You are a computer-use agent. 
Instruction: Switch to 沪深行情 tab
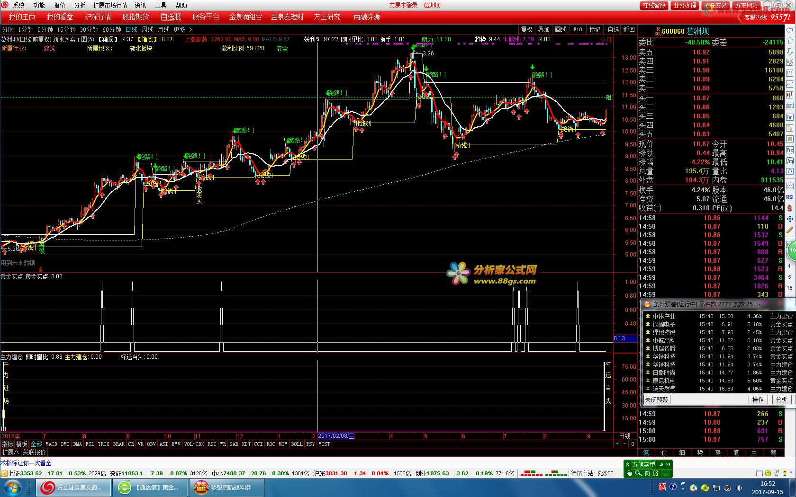pos(98,17)
